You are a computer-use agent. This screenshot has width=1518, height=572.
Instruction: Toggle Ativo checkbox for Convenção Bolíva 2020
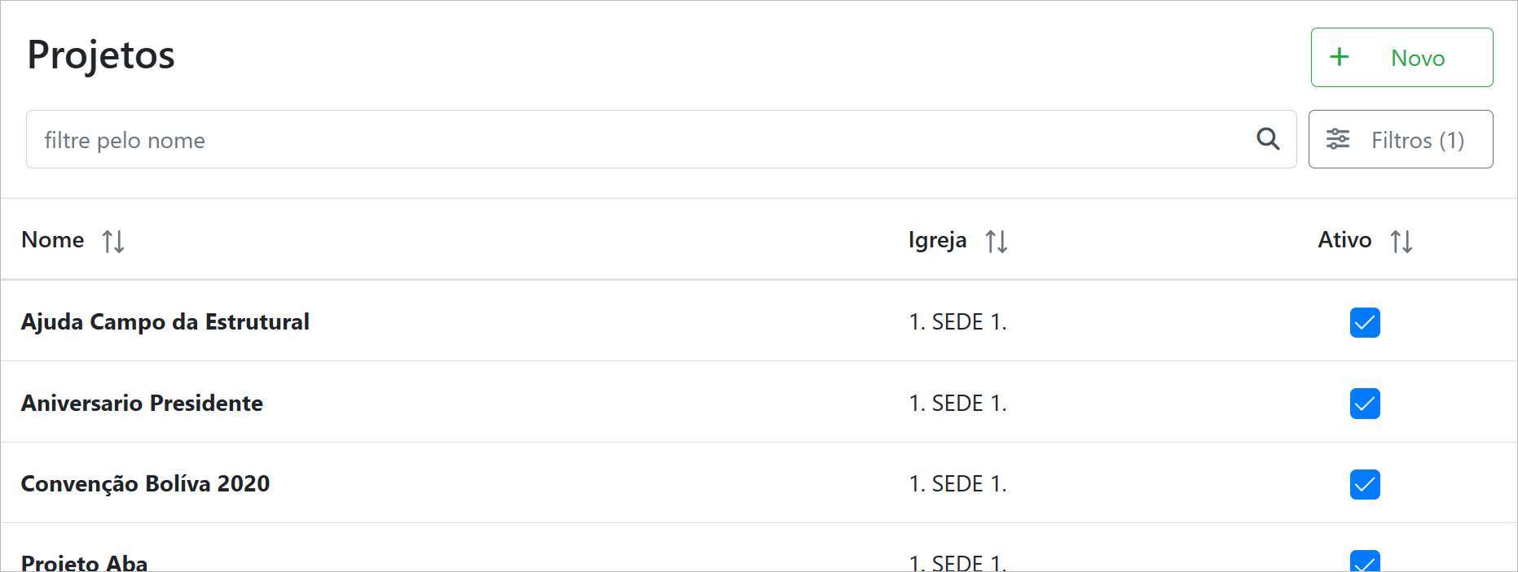pyautogui.click(x=1365, y=484)
